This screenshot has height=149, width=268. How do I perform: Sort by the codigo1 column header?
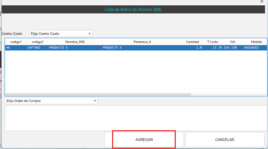[16, 42]
